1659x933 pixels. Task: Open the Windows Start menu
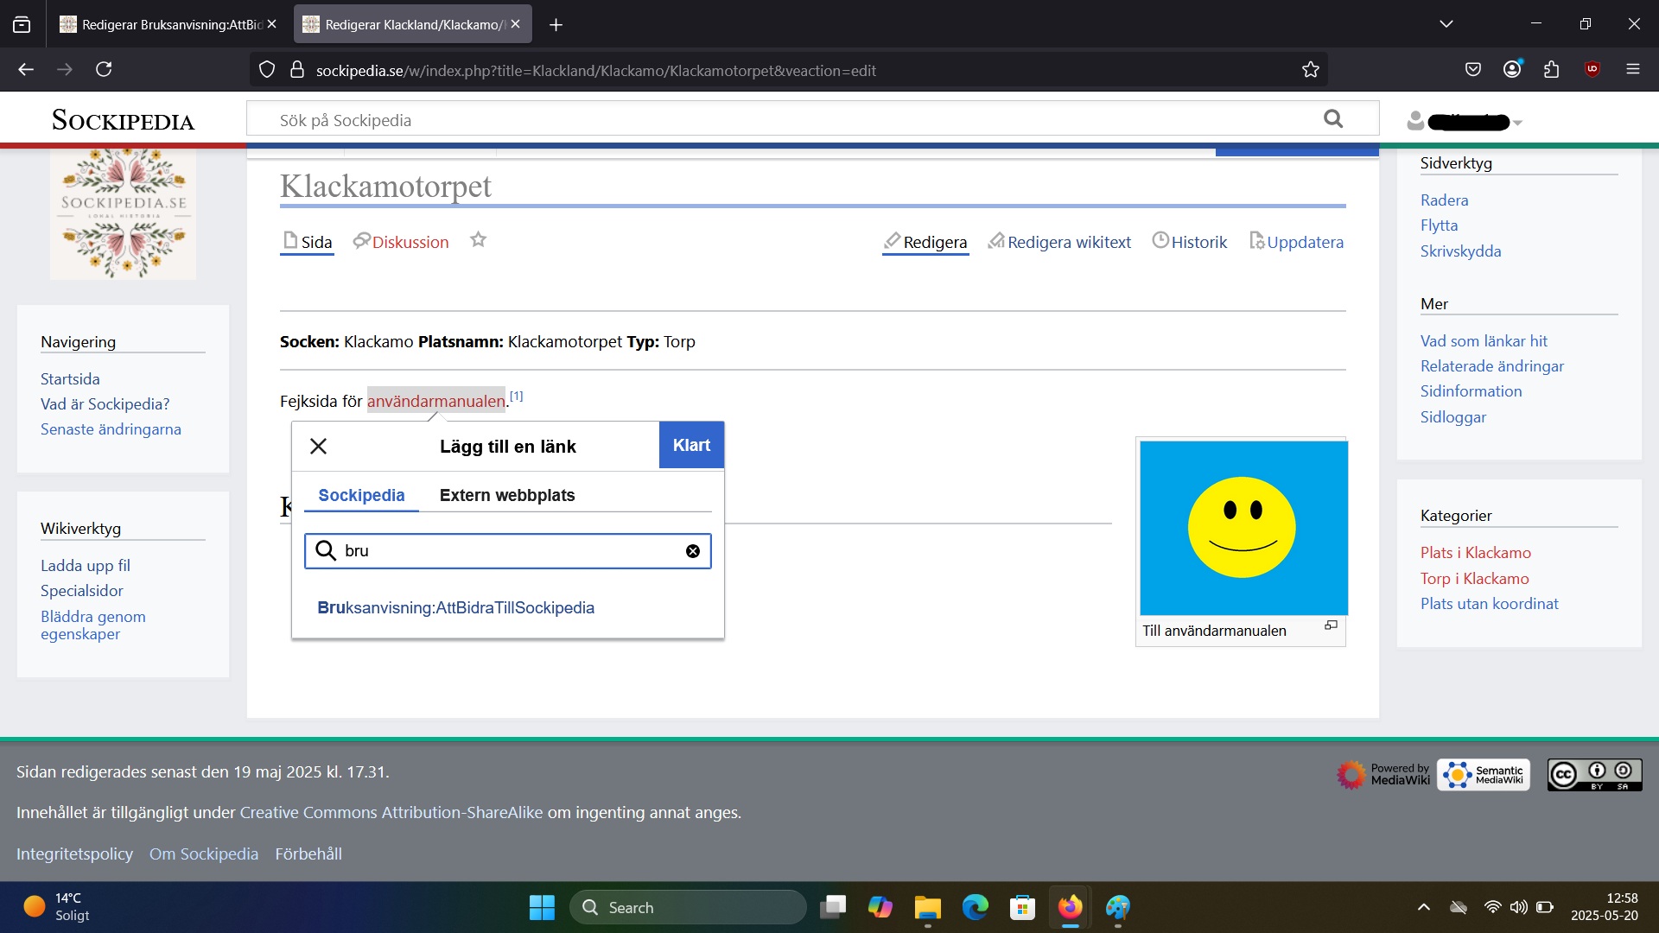pos(542,907)
